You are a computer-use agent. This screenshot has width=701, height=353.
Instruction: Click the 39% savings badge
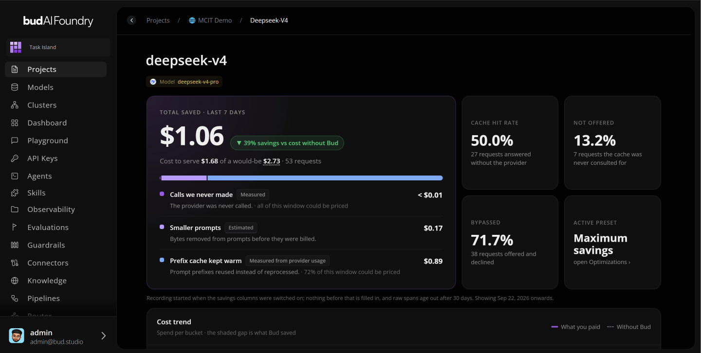click(287, 143)
